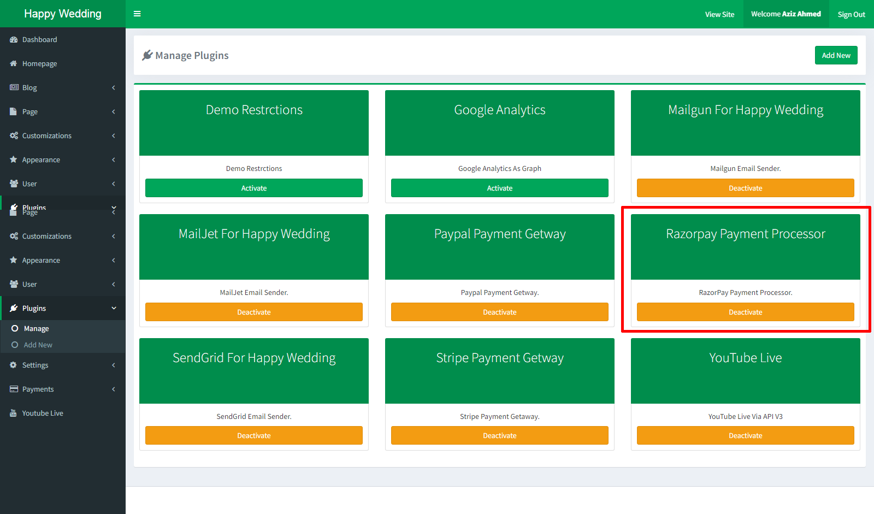Collapse the Plugins sidebar menu

click(63, 308)
